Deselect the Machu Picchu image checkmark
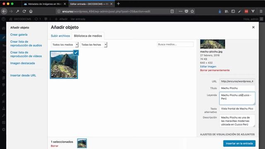 click(x=76, y=53)
